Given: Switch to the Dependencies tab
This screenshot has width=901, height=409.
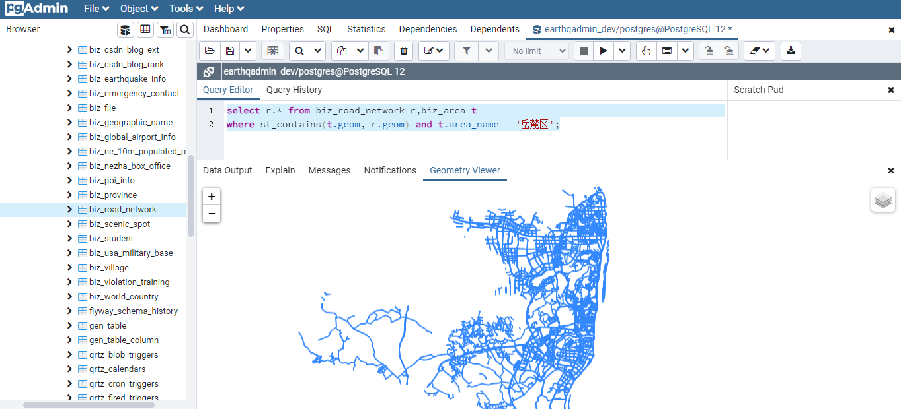Looking at the screenshot, I should pyautogui.click(x=428, y=29).
